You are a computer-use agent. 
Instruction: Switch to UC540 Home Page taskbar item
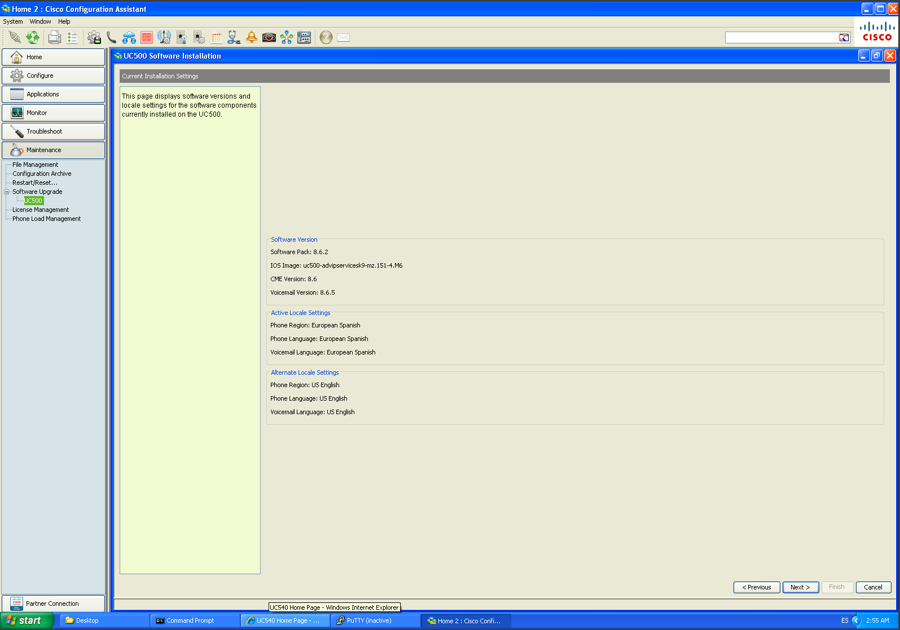click(285, 620)
